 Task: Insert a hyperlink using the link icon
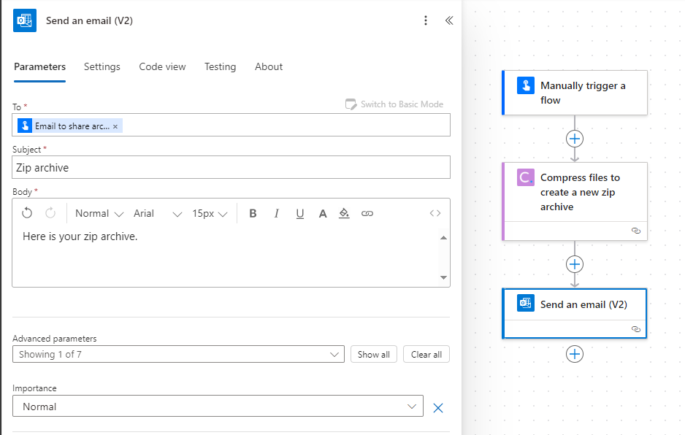(x=367, y=213)
